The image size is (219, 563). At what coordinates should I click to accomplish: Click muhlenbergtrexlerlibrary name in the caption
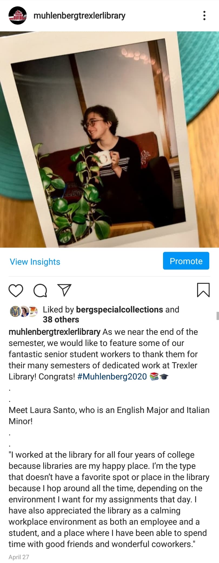54,332
